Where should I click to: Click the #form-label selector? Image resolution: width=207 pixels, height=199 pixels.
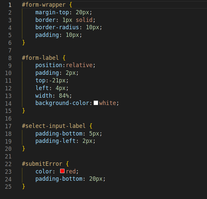pos(41,58)
